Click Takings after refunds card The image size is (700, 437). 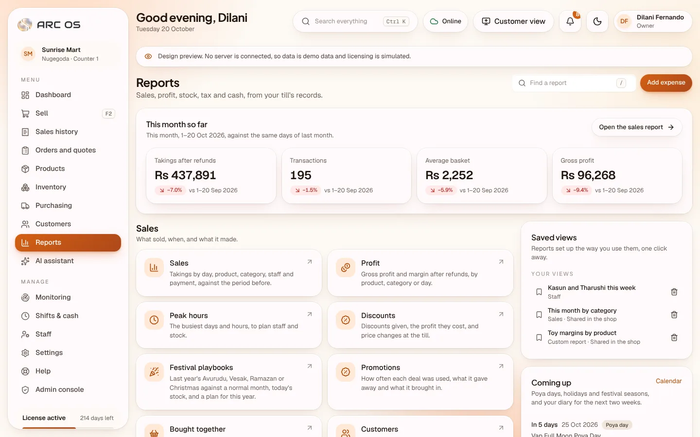(211, 176)
